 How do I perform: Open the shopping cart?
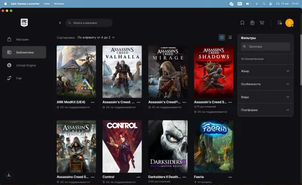262,23
